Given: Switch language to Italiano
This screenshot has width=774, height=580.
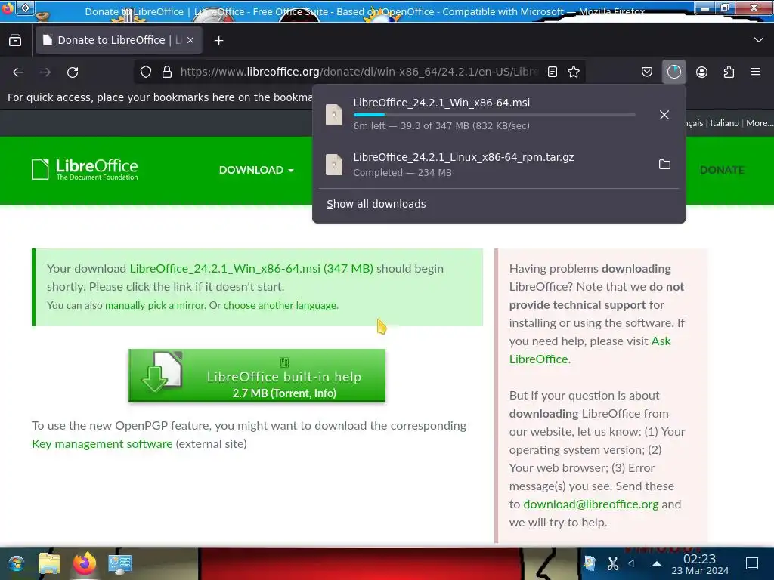Looking at the screenshot, I should (724, 123).
